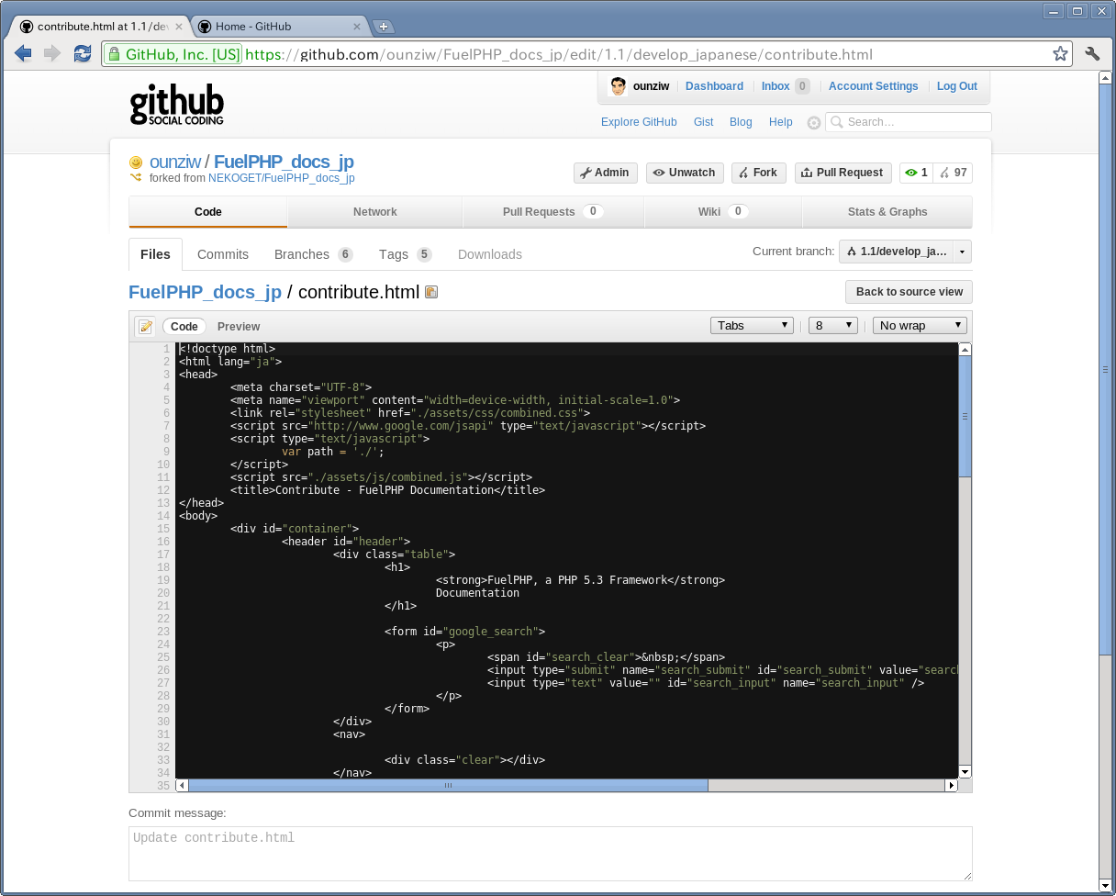Click the watchers eye count 1
Screen dimensions: 1116x896
[x=916, y=173]
